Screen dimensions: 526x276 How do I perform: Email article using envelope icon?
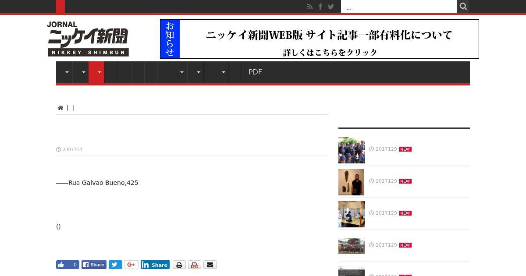tap(210, 265)
